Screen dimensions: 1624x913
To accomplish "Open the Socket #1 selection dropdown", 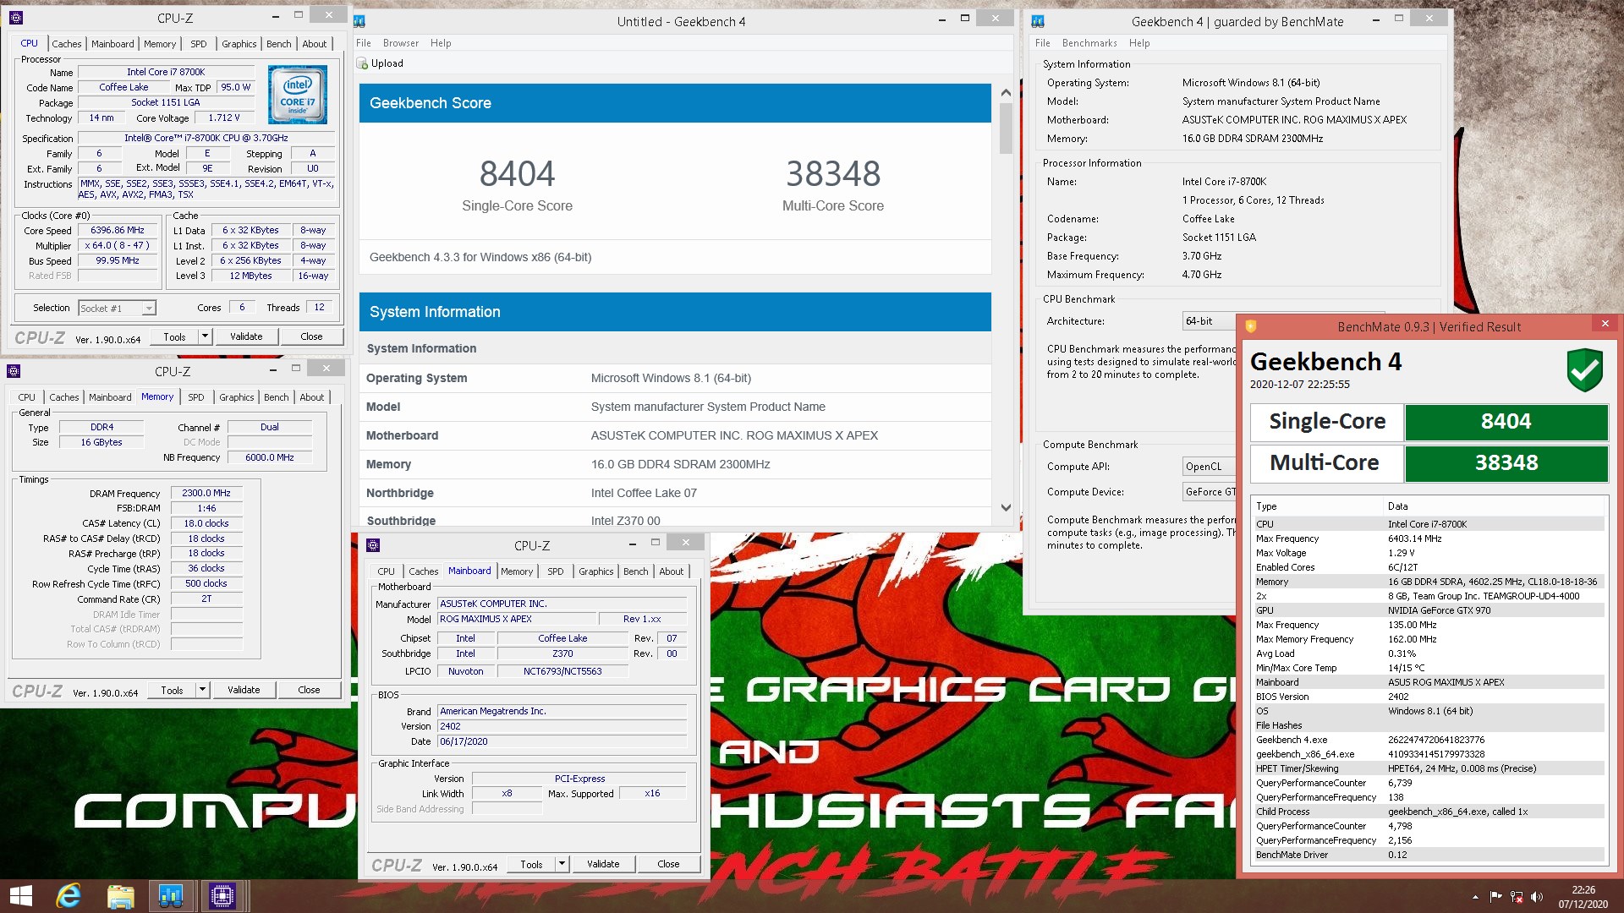I will coord(148,309).
